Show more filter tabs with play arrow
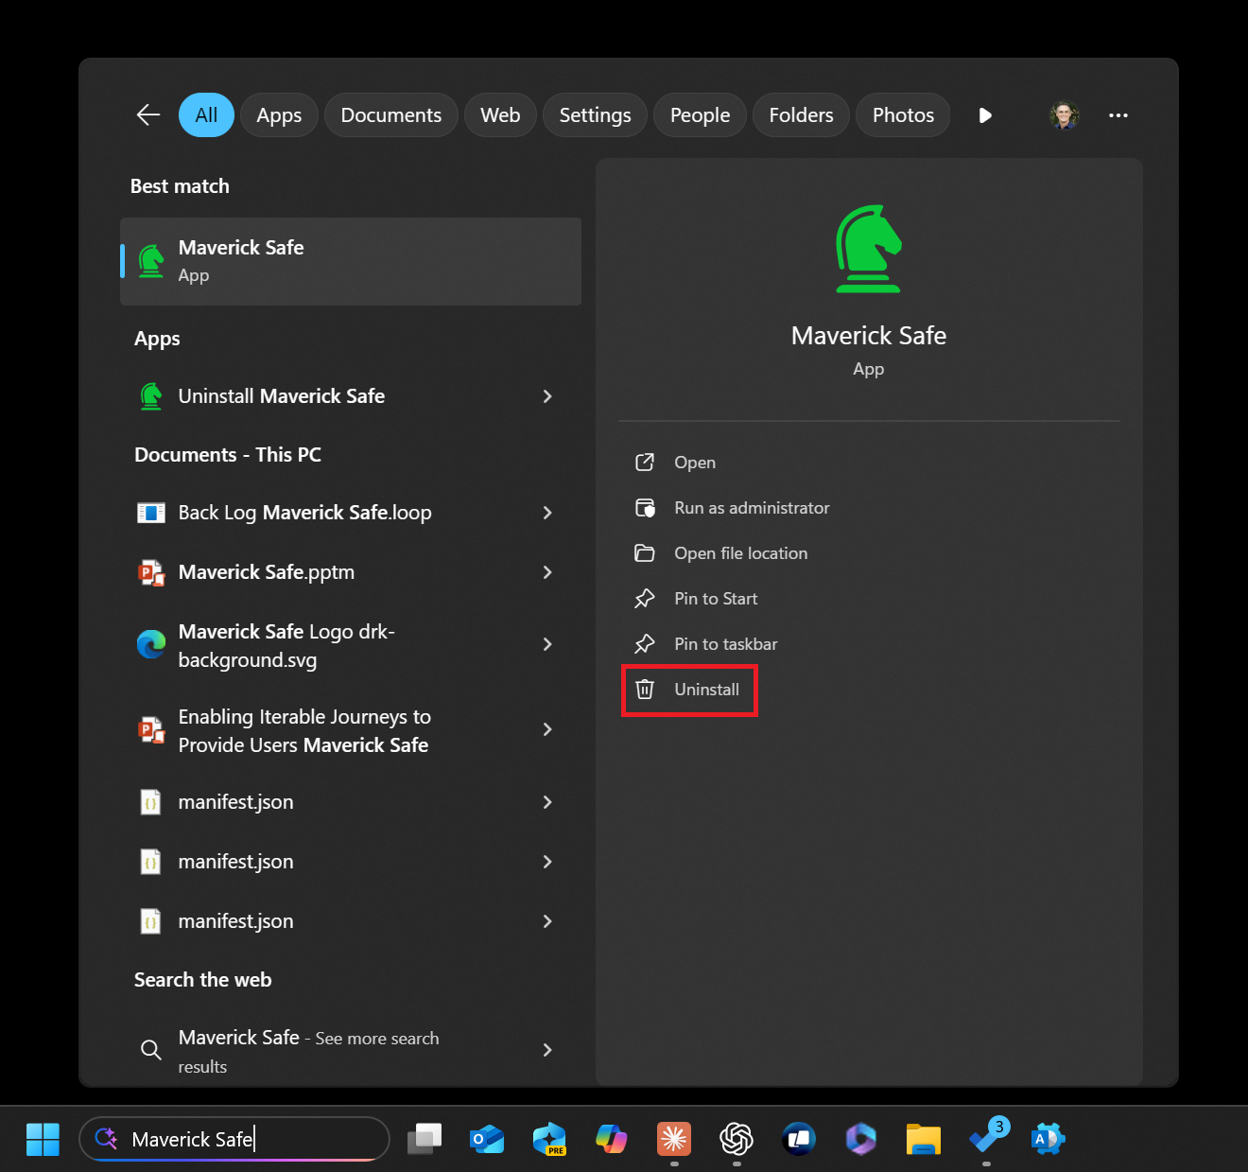Viewport: 1248px width, 1172px height. (985, 115)
